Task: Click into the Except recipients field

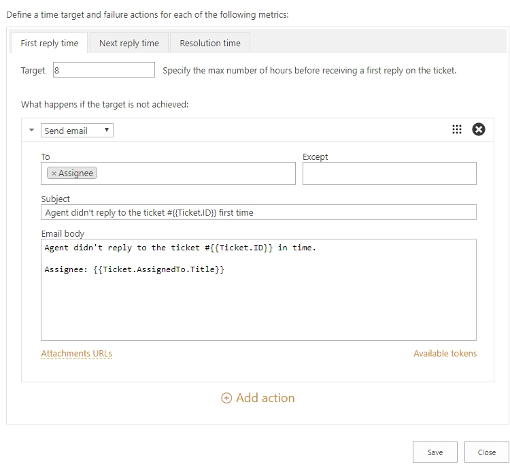Action: pos(390,173)
